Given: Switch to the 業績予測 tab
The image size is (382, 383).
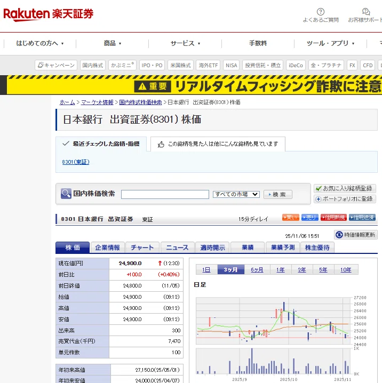Looking at the screenshot, I should (x=283, y=248).
